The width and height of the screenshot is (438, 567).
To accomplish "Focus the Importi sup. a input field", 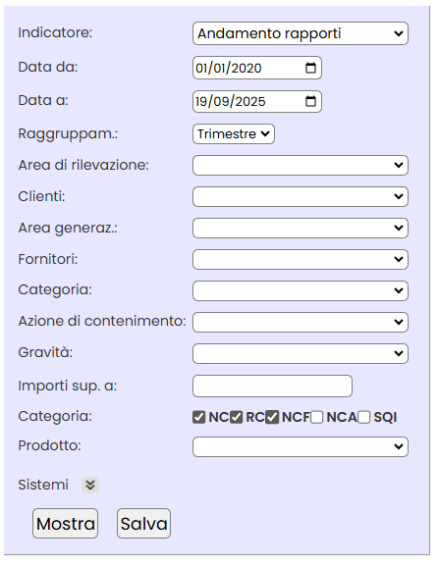I will click(272, 386).
